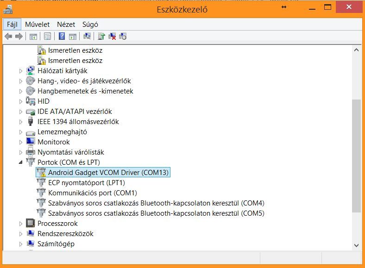Click the Update driver software icon
Viewport: 365px width, 268px height.
tap(101, 36)
